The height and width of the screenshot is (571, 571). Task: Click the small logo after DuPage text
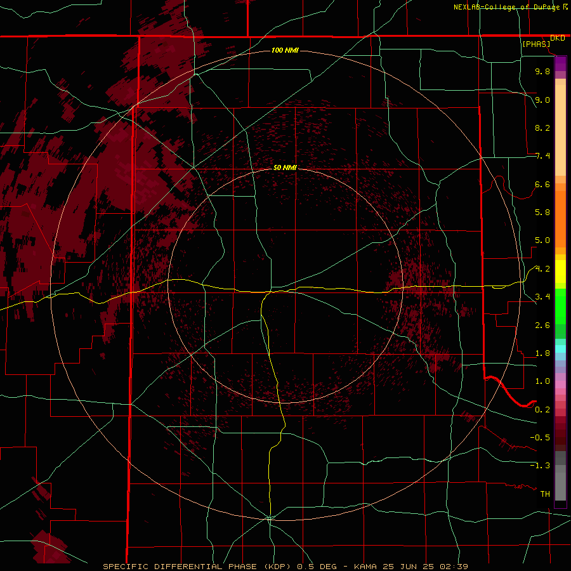click(565, 7)
